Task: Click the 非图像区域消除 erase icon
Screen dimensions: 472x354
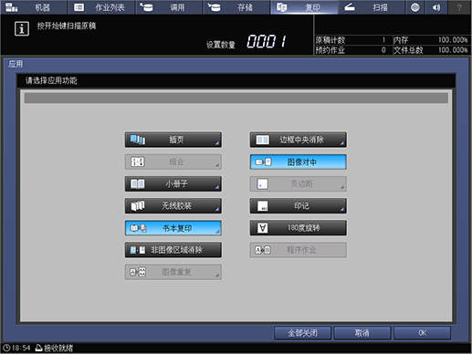Action: [138, 250]
